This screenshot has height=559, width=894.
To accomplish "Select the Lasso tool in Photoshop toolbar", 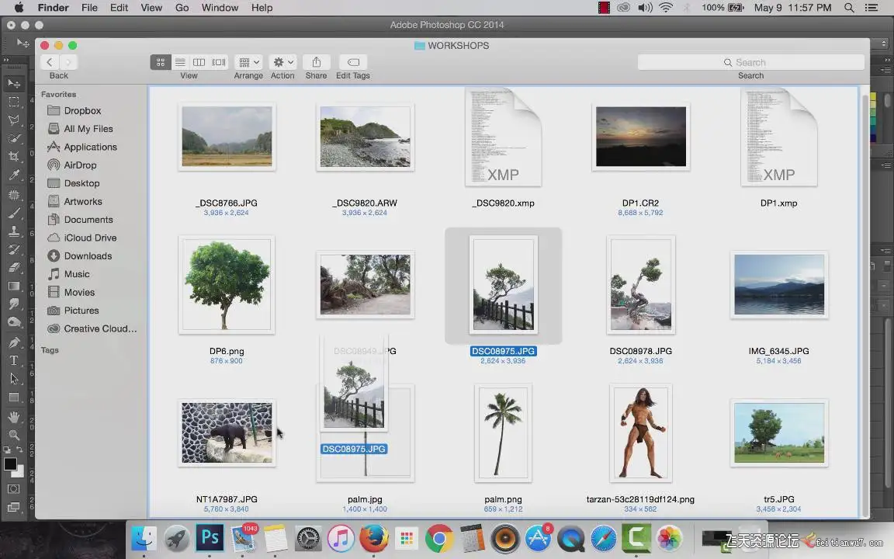I will click(x=14, y=120).
